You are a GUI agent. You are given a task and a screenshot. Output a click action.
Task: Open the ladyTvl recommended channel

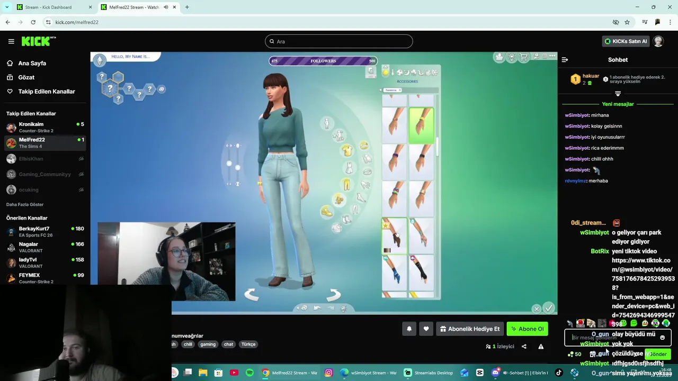pos(45,262)
